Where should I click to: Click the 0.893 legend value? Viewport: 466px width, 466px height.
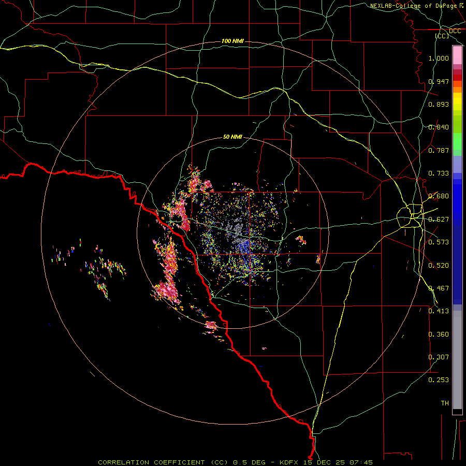(439, 104)
